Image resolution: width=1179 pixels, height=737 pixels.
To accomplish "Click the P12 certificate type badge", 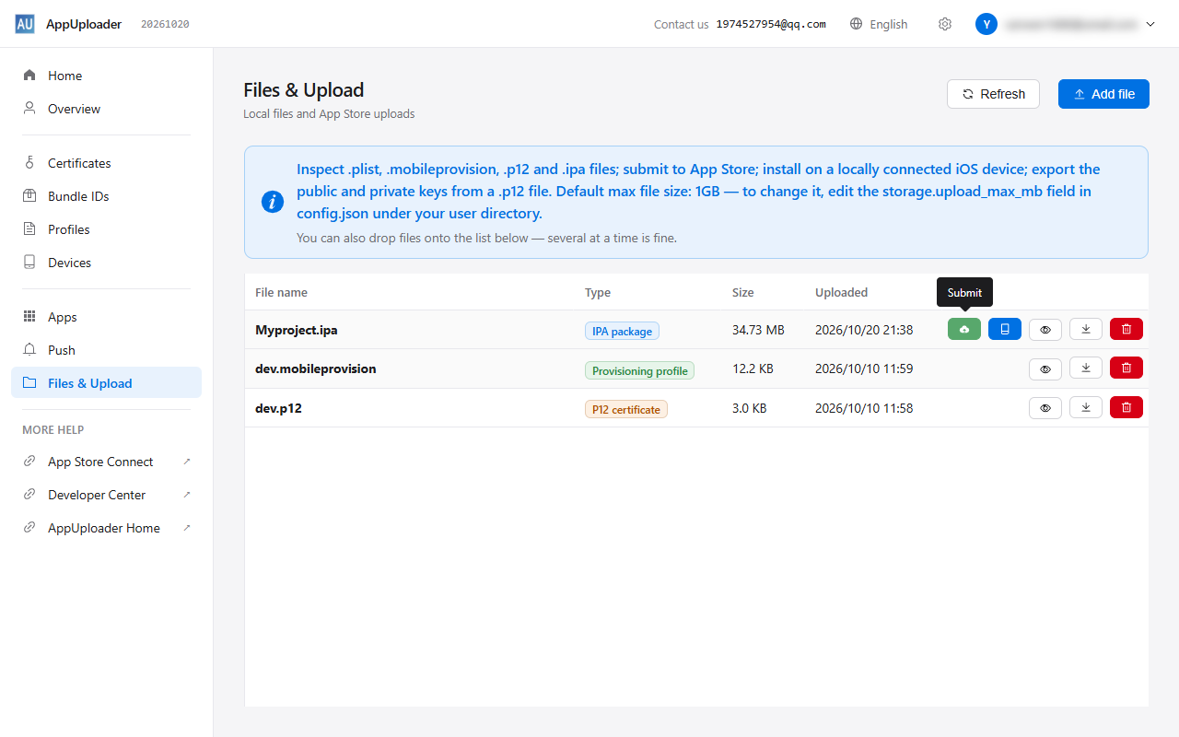I will [x=626, y=409].
